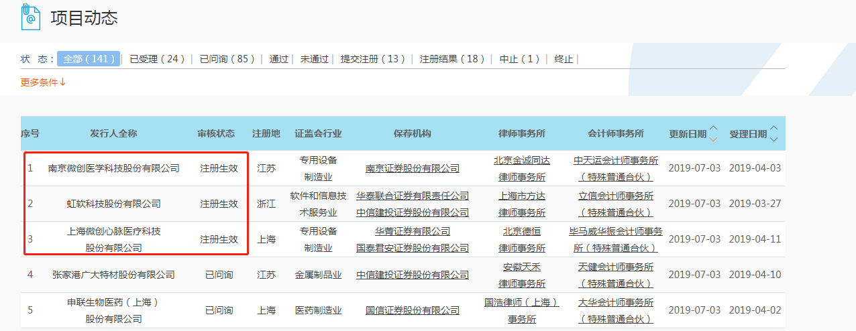Expand 更多条件 filter options
The image size is (856, 331).
pos(43,82)
